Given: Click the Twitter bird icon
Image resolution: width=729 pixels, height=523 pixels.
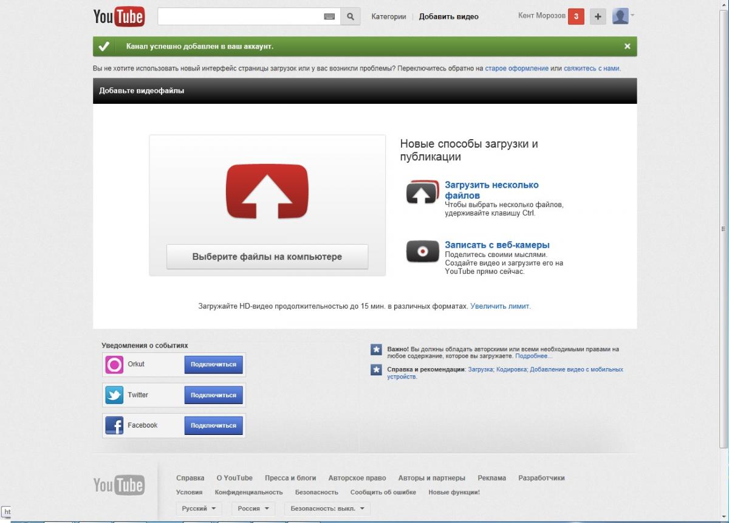Looking at the screenshot, I should [x=114, y=395].
